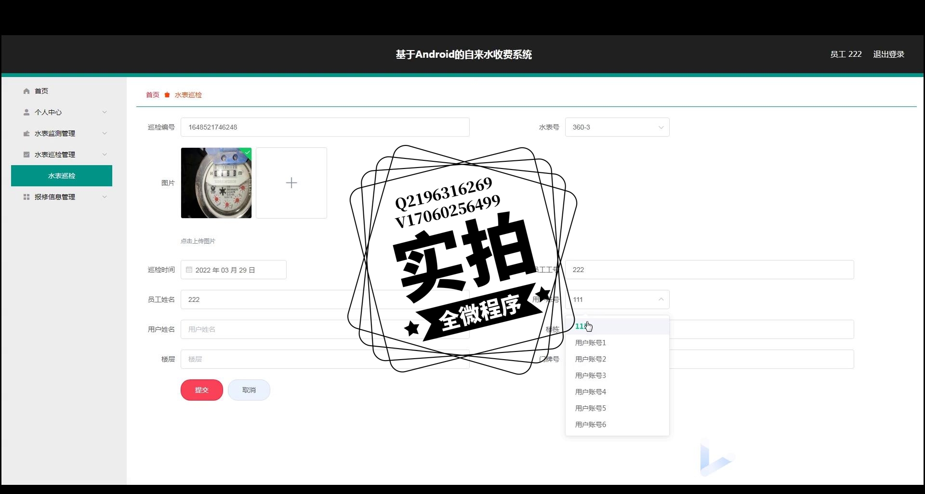Click the 楼层 input field
This screenshot has height=494, width=925.
point(325,359)
